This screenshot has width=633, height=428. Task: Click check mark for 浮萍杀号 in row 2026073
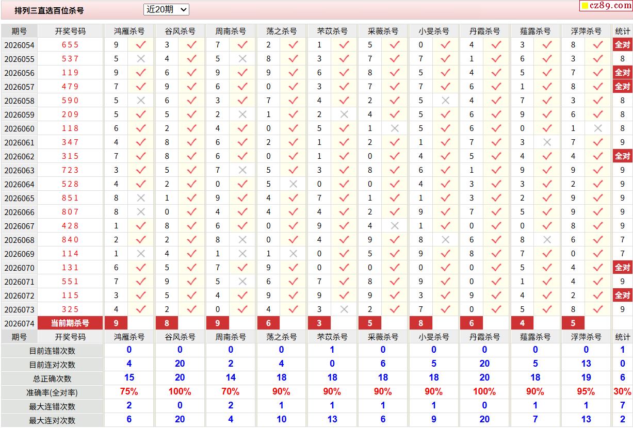point(598,309)
